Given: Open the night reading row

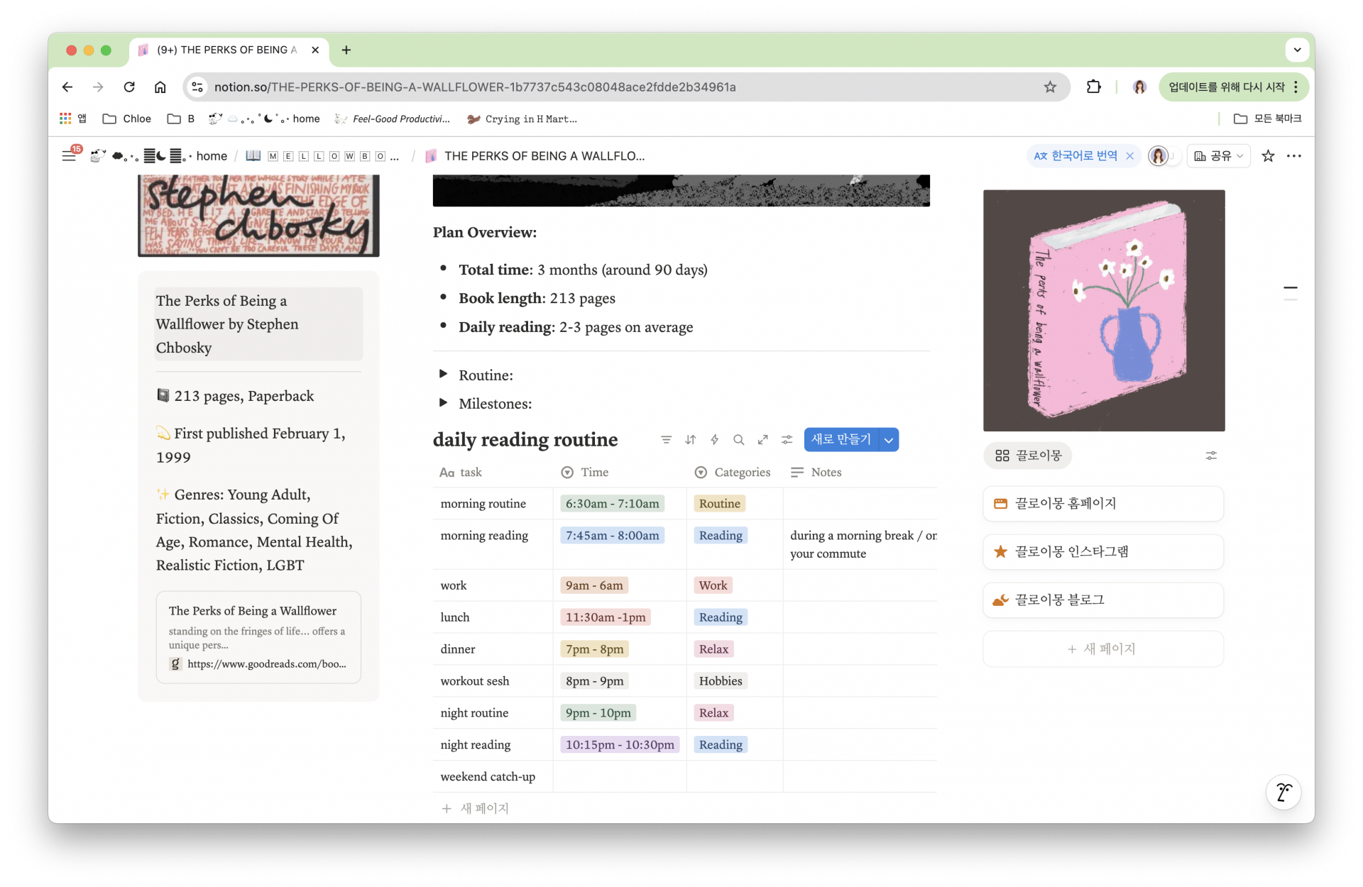Looking at the screenshot, I should (x=476, y=745).
